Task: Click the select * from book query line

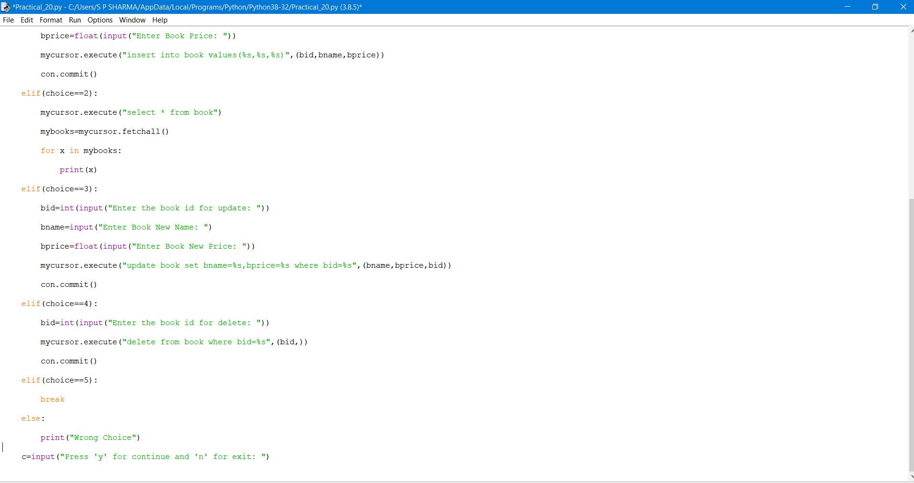Action: tap(131, 112)
